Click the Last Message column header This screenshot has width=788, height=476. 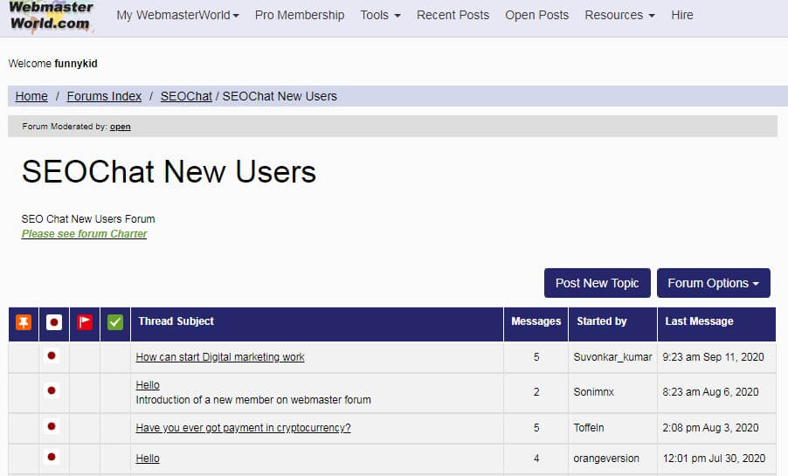700,321
